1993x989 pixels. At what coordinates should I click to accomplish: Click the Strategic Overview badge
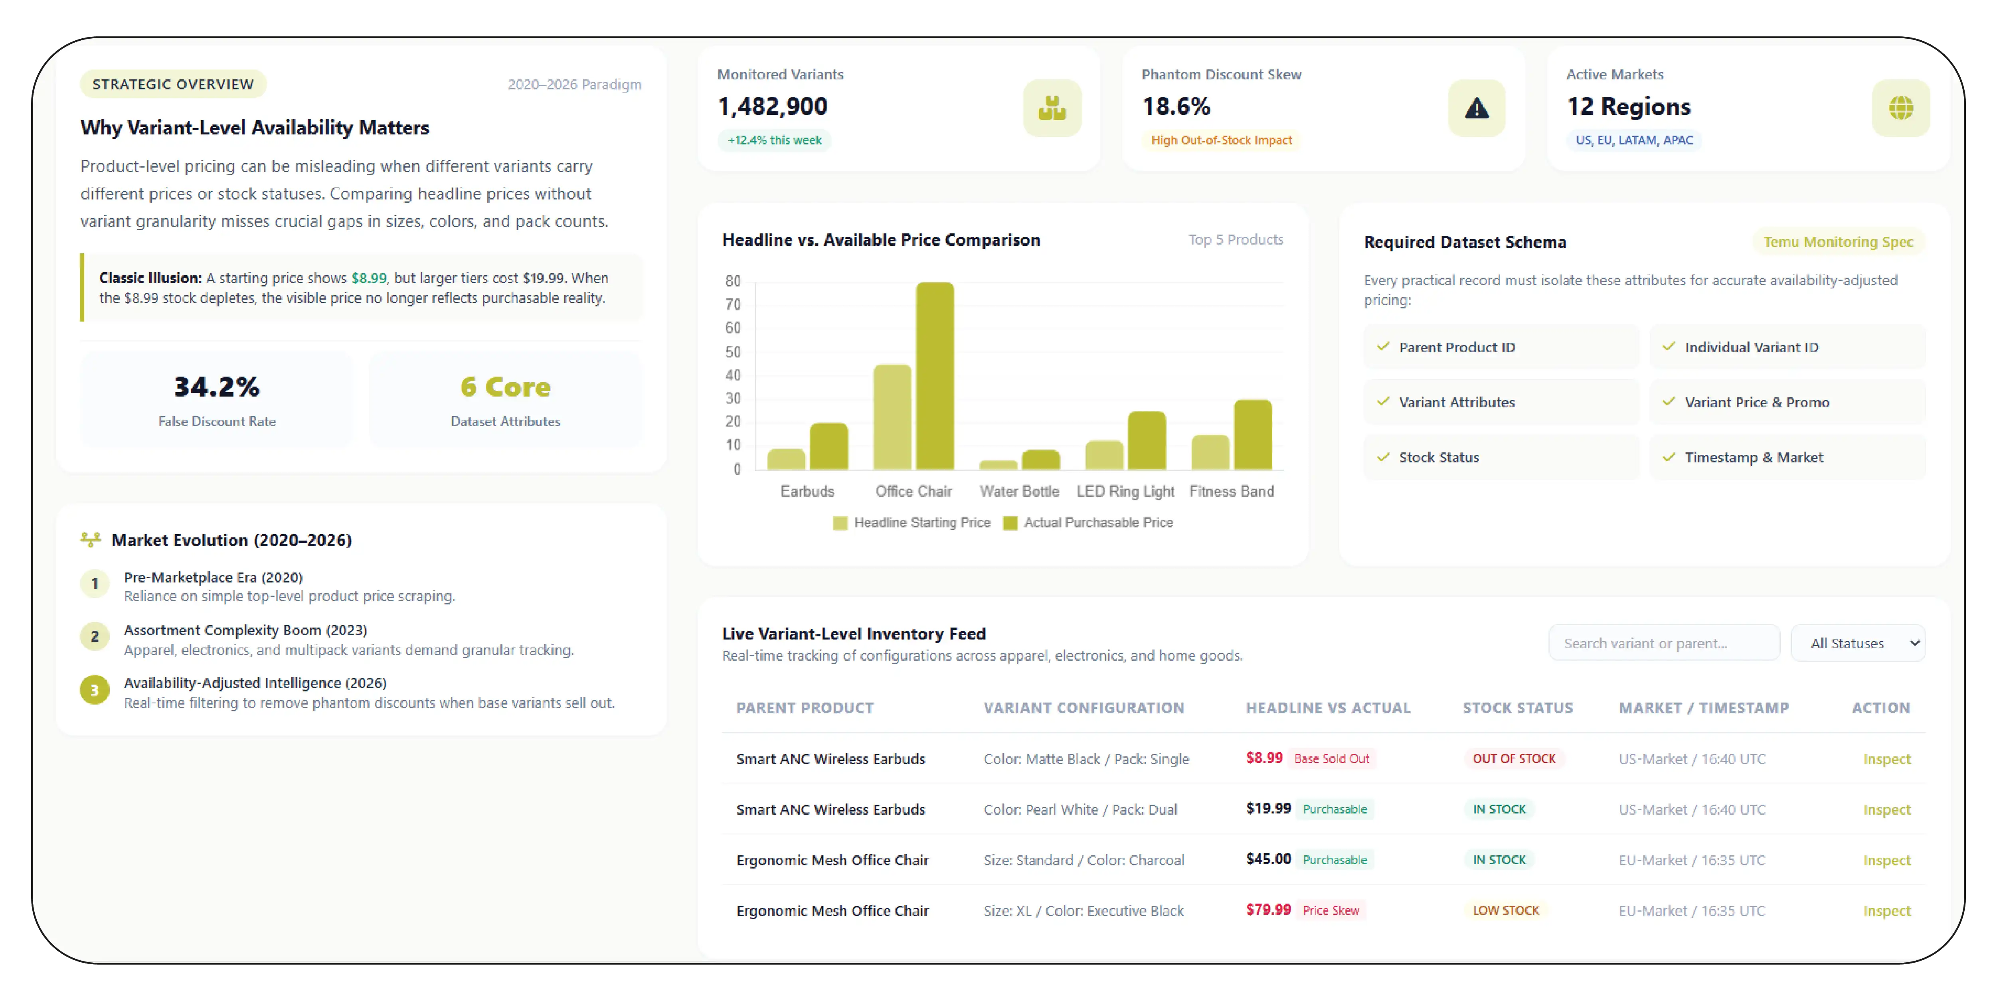coord(172,83)
